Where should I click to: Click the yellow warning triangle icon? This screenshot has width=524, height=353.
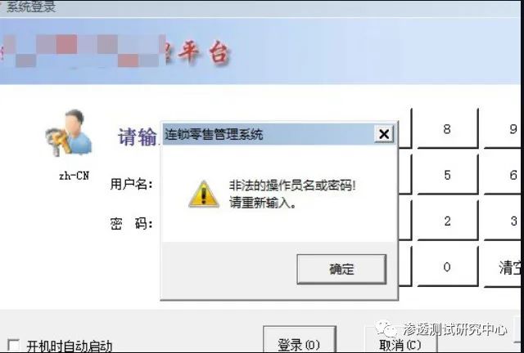click(204, 194)
